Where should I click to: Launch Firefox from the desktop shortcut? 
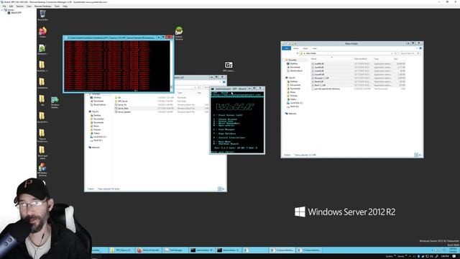click(42, 32)
